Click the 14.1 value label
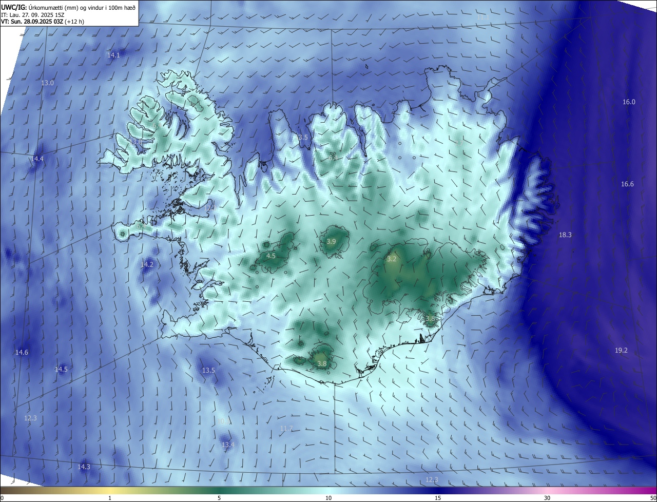 click(113, 55)
